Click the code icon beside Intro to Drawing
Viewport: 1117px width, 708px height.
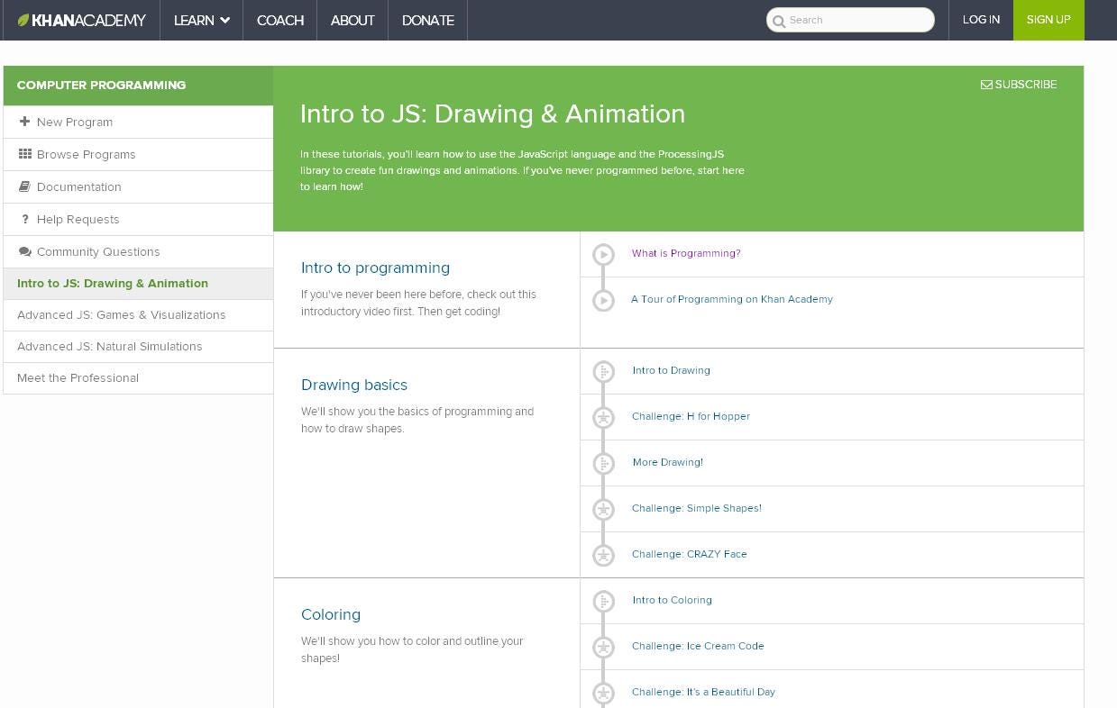[603, 369]
